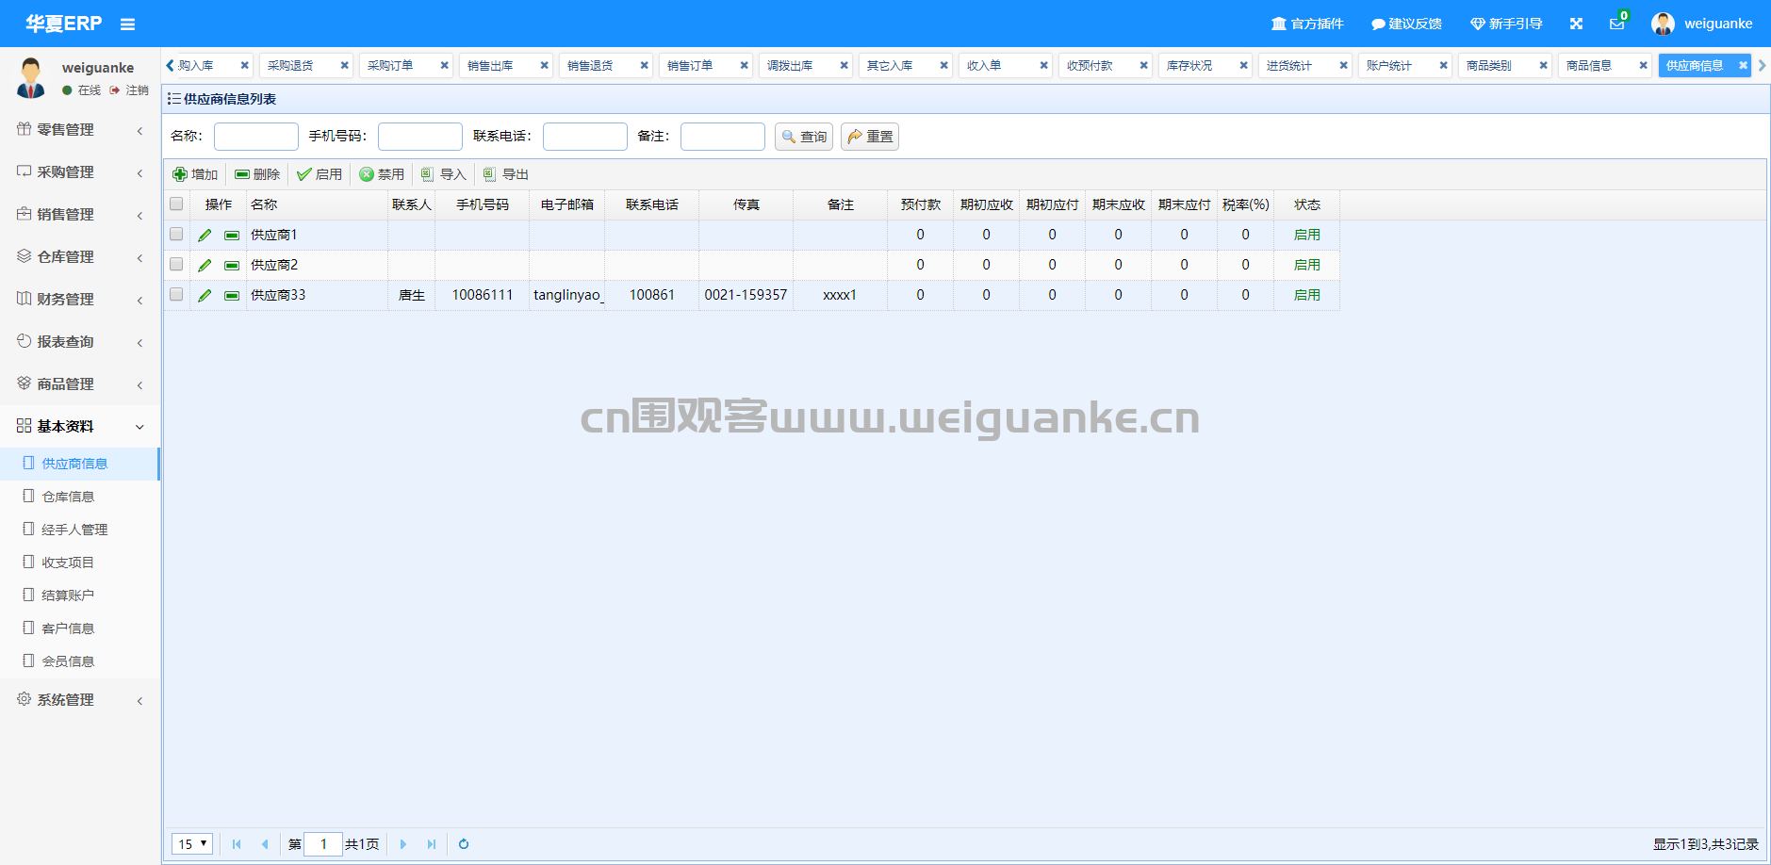Image resolution: width=1771 pixels, height=865 pixels.
Task: Click the 禁用 disable toolbar button
Action: point(382,174)
